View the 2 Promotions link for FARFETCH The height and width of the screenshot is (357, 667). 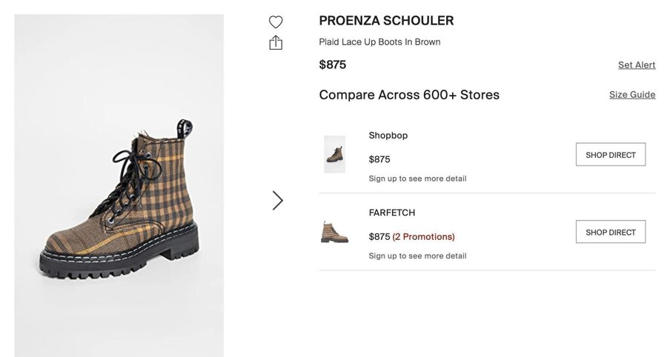pyautogui.click(x=423, y=237)
